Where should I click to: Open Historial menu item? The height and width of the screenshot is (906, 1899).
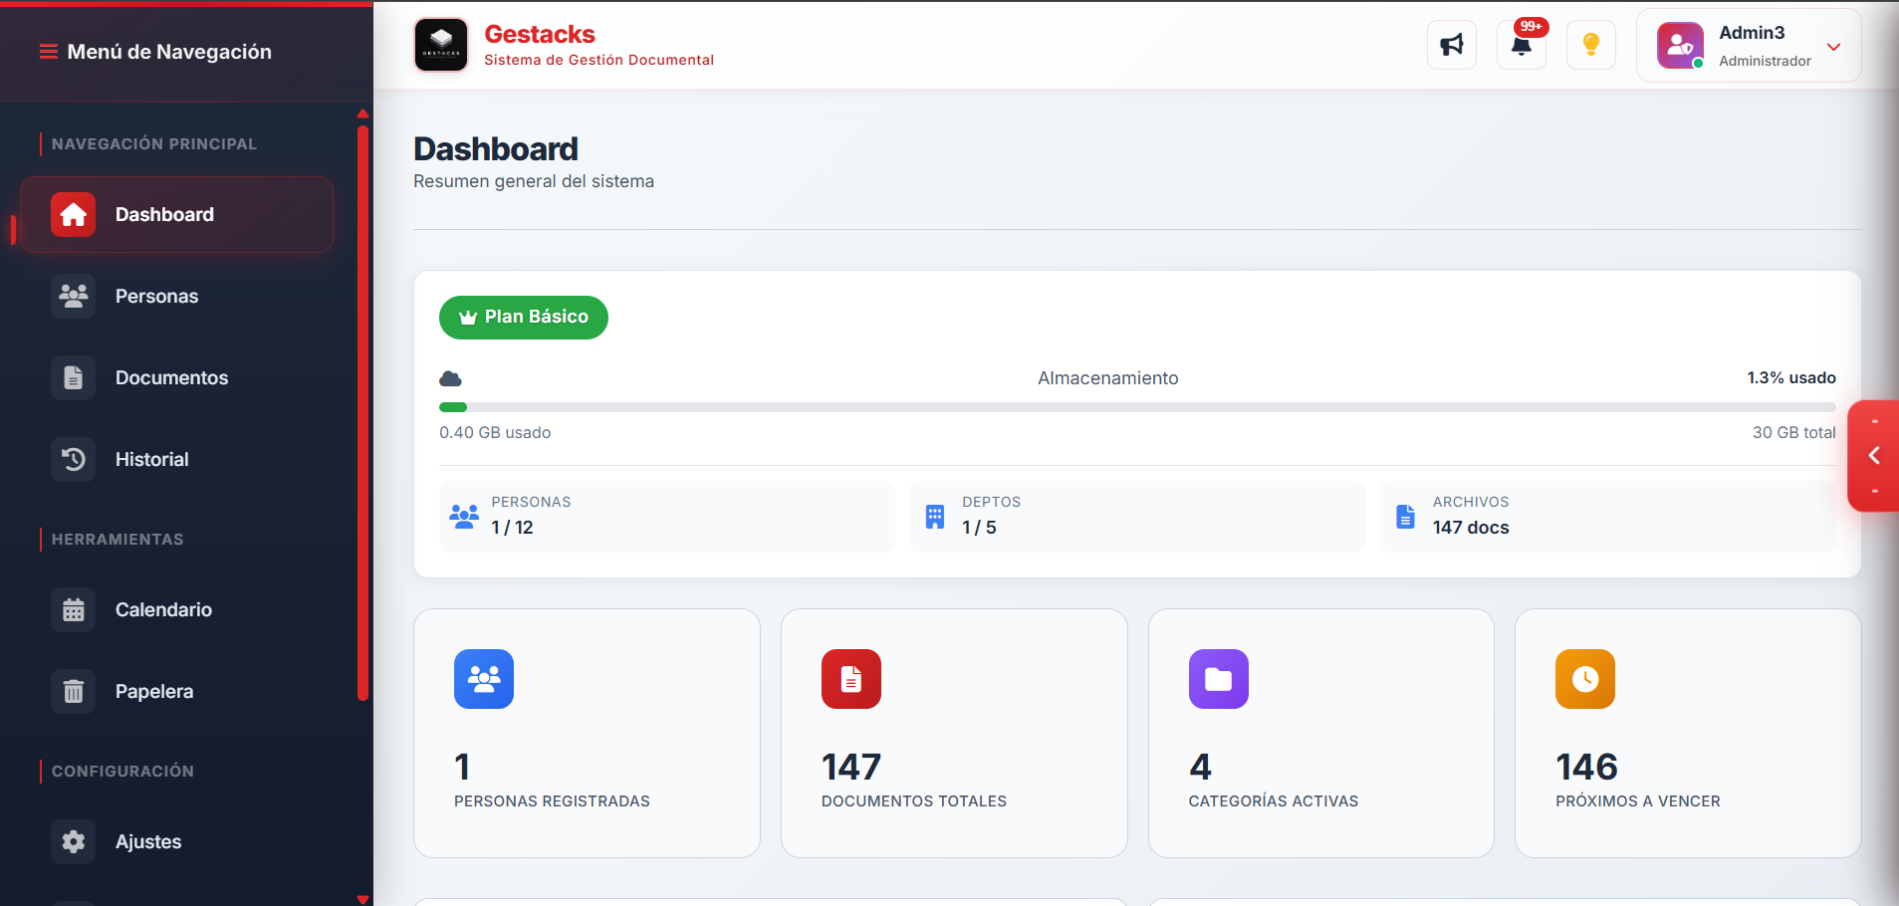click(176, 459)
